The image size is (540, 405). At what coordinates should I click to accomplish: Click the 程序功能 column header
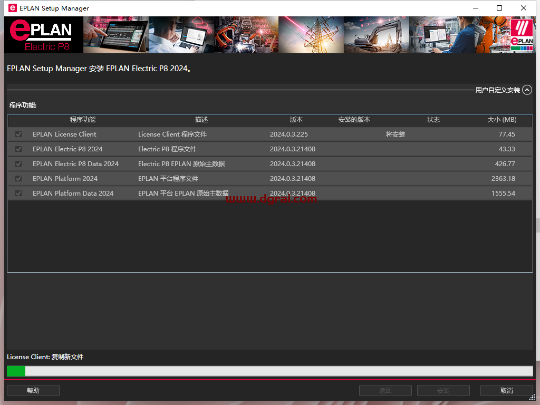point(83,120)
